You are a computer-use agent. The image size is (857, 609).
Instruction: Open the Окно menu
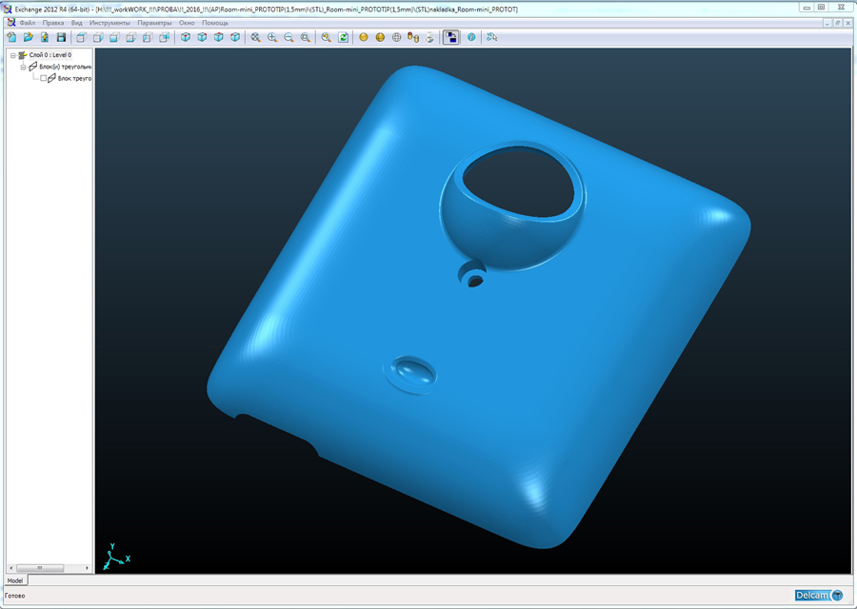(187, 23)
